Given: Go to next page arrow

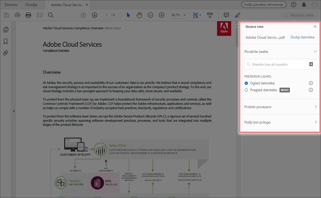Looking at the screenshot, I should click(95, 15).
